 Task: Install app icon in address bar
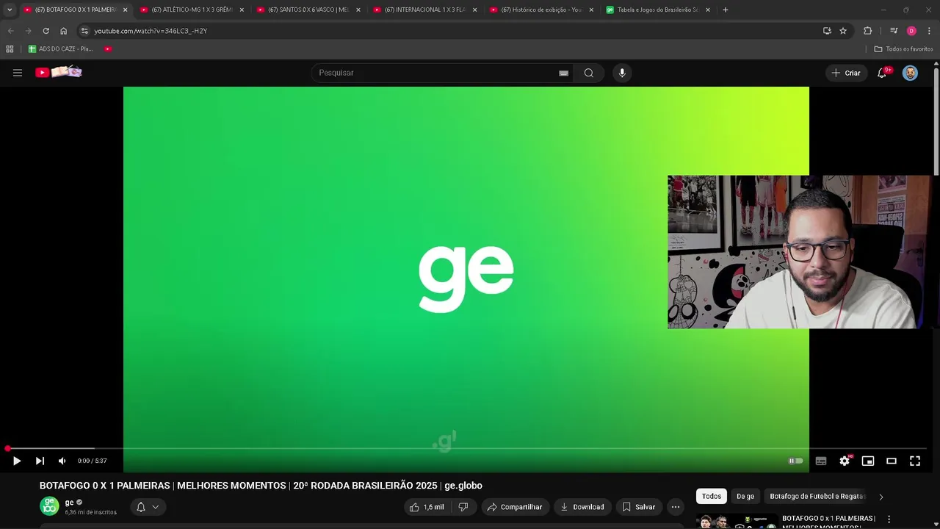coord(827,31)
